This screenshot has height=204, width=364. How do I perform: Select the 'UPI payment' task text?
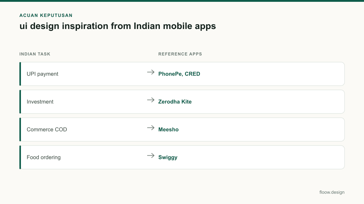click(42, 74)
